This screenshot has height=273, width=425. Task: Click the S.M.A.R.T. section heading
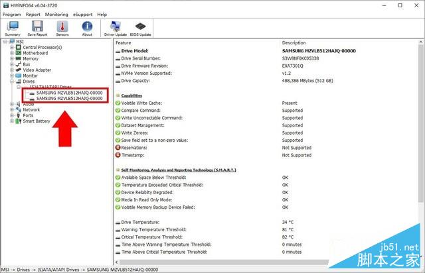(179, 170)
